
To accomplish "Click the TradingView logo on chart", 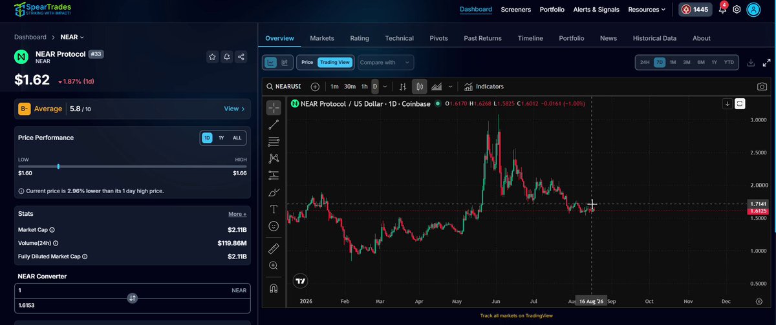I will tap(300, 281).
